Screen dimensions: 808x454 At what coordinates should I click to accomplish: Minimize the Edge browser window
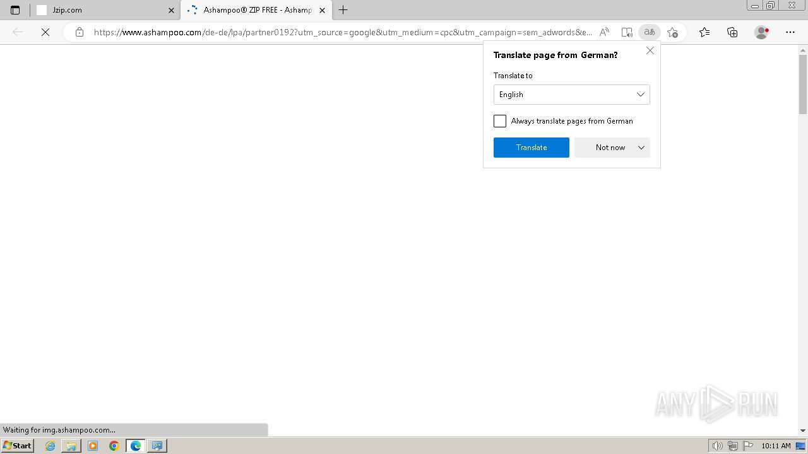pos(755,6)
